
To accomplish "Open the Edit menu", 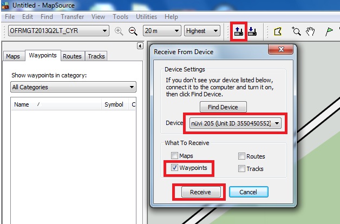I will 28,17.
